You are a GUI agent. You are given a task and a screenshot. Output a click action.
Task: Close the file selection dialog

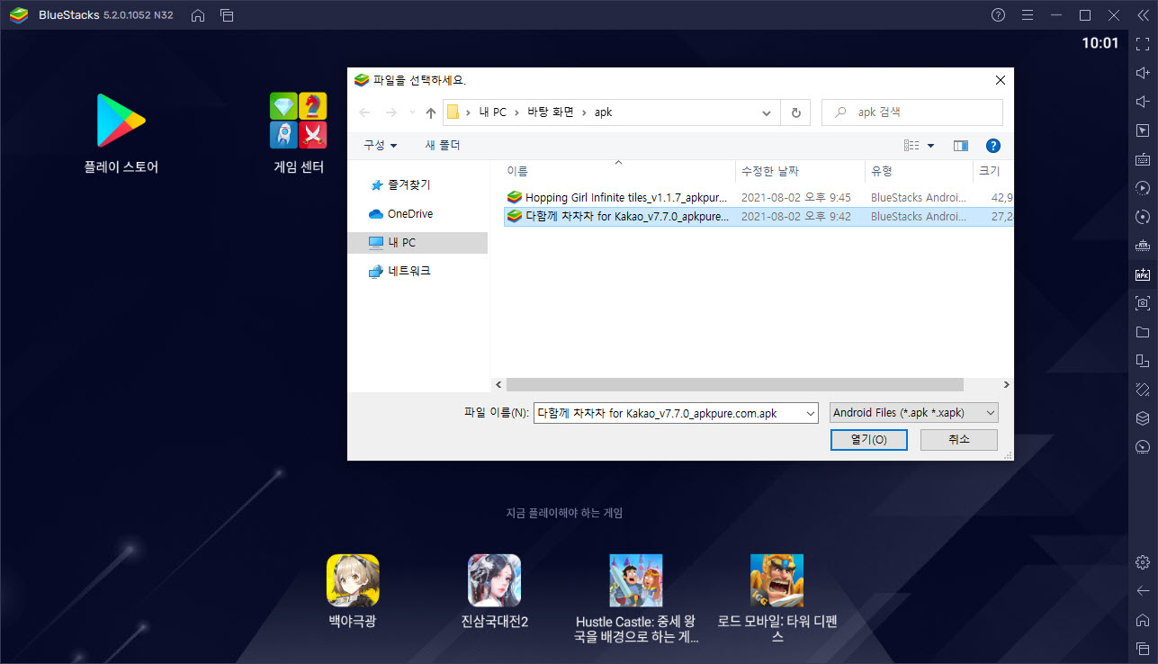[x=1000, y=80]
